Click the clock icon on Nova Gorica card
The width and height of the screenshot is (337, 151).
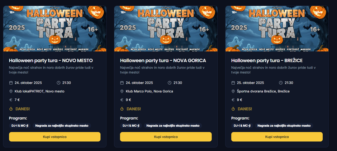[x=170, y=83]
